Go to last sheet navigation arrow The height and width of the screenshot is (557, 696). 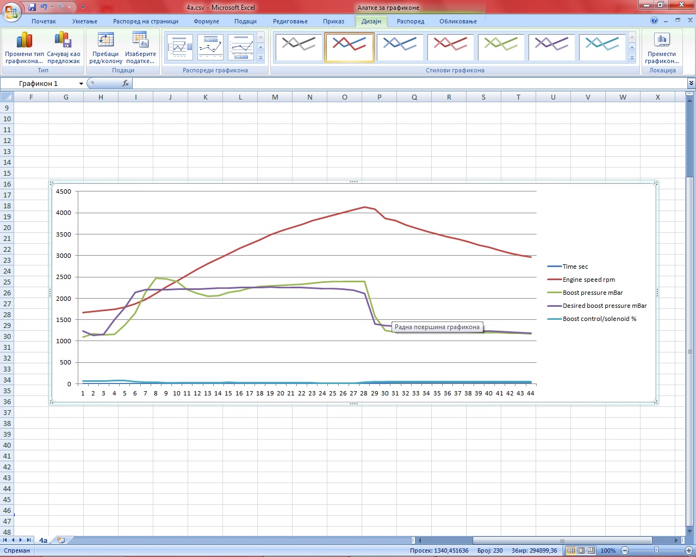pos(29,540)
